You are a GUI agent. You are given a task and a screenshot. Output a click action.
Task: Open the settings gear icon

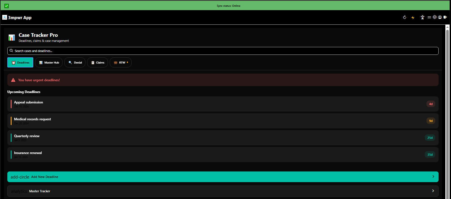(435, 17)
